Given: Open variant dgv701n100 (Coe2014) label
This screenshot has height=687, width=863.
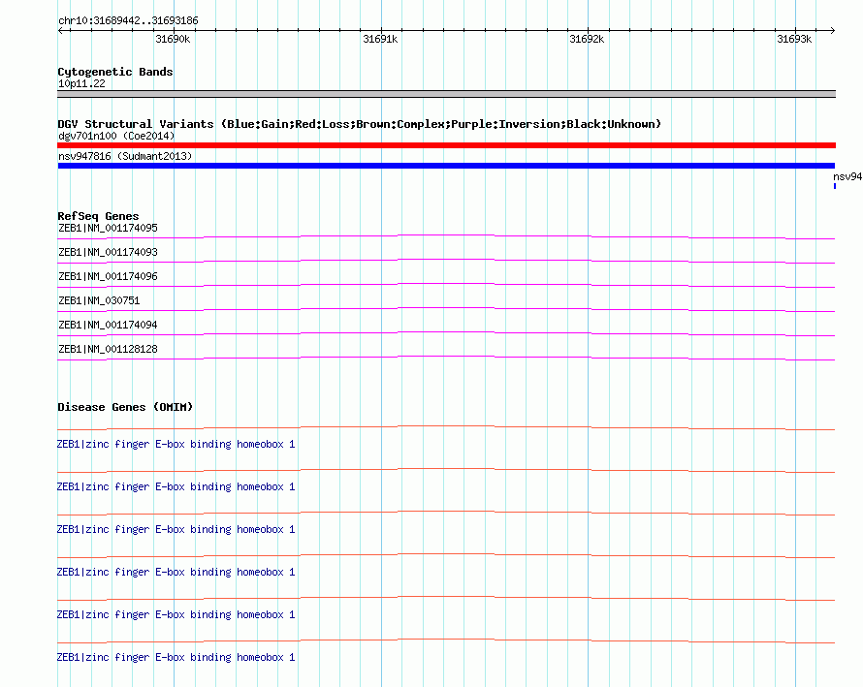Looking at the screenshot, I should 116,136.
